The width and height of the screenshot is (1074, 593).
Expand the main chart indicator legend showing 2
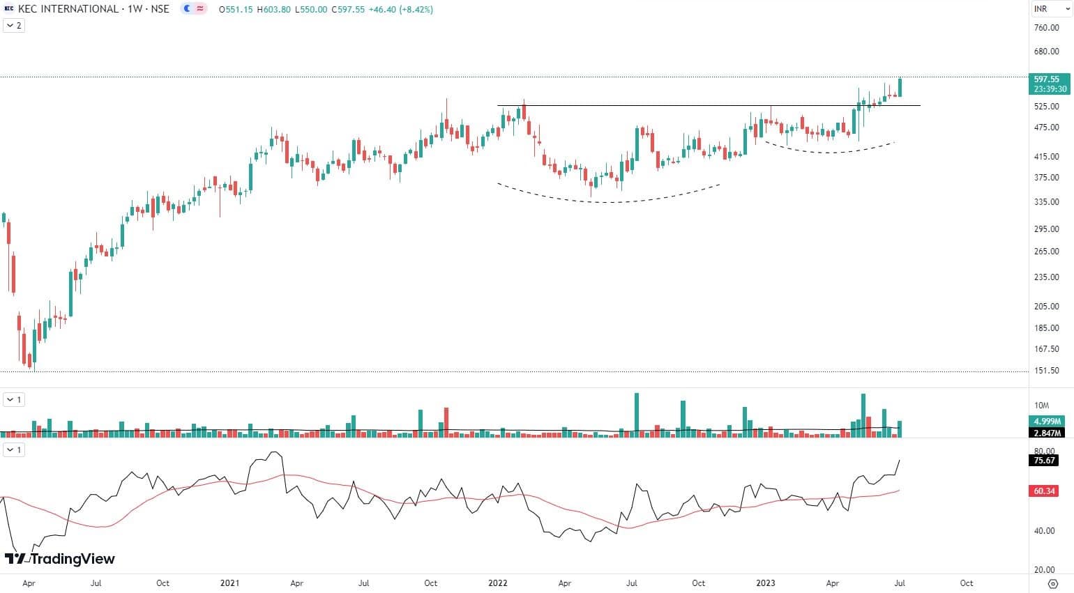pos(14,26)
